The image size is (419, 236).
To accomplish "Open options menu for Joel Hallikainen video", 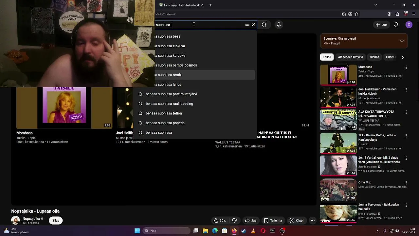I will [406, 90].
